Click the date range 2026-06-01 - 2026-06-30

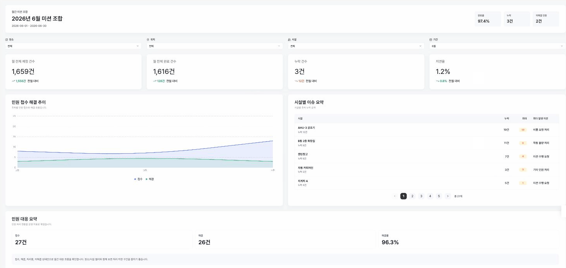pyautogui.click(x=29, y=26)
